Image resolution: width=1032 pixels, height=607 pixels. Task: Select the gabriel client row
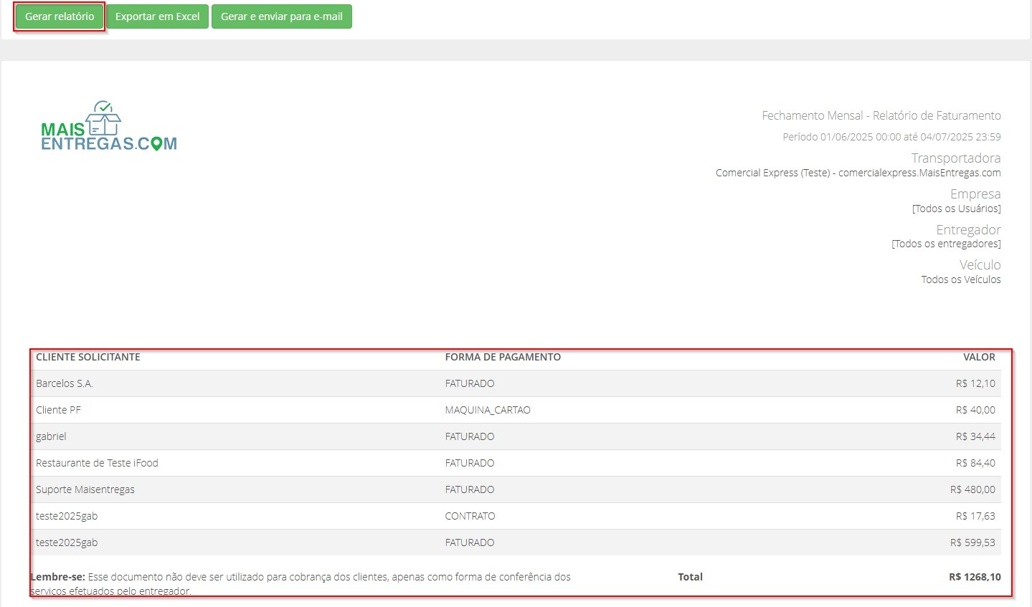(516, 436)
